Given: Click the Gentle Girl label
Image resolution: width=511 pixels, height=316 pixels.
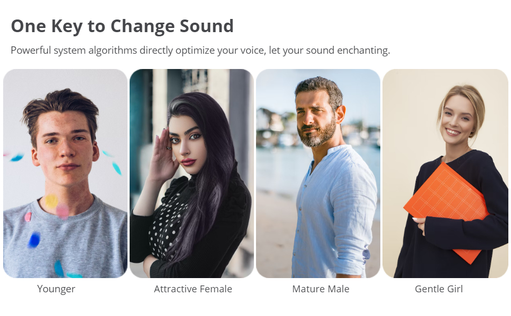Looking at the screenshot, I should pyautogui.click(x=439, y=289).
